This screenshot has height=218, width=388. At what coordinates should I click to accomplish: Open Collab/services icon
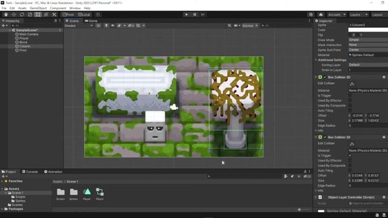point(311,15)
